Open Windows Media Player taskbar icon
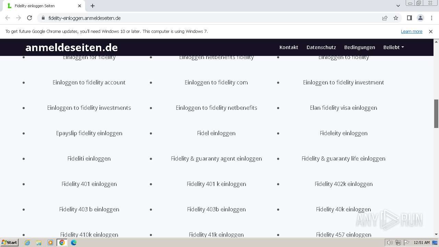 click(x=50, y=243)
